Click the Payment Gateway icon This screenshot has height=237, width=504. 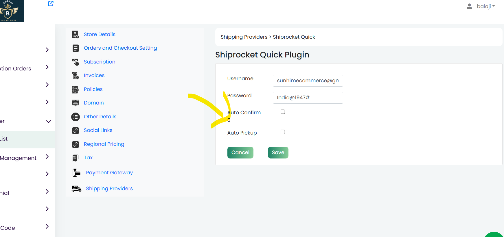click(x=77, y=173)
